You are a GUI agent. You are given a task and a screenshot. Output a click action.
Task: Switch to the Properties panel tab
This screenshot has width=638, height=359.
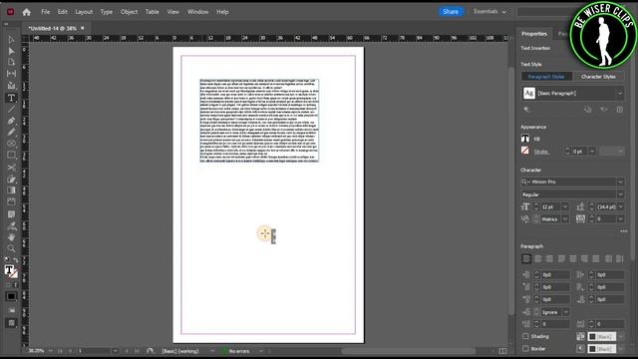coord(534,34)
